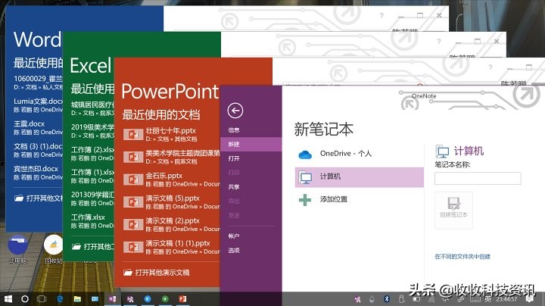Open File Explorer from the taskbar
Image resolution: width=545 pixels, height=306 pixels.
tap(77, 299)
